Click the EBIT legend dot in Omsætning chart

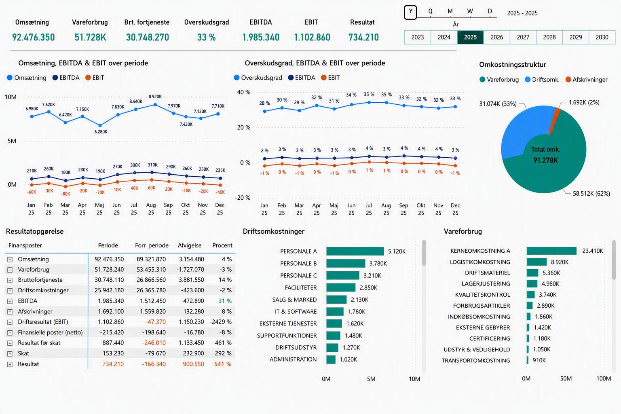(88, 78)
